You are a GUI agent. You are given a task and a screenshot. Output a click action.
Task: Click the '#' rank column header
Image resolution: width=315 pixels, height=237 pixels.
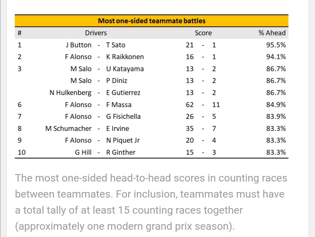20,33
